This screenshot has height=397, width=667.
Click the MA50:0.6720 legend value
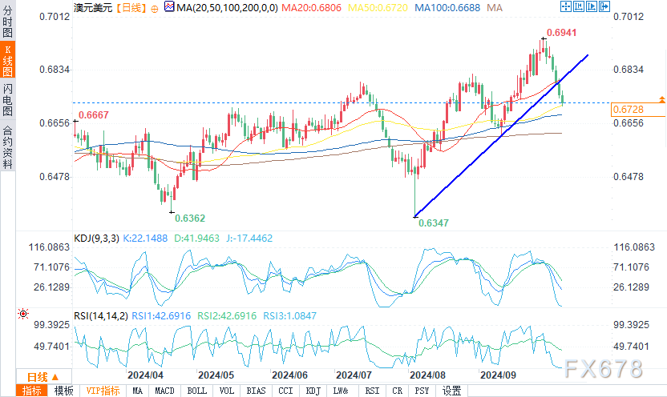click(x=378, y=8)
